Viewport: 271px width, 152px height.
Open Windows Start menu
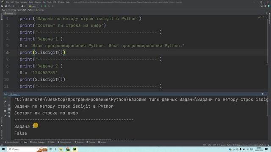pos(3,149)
